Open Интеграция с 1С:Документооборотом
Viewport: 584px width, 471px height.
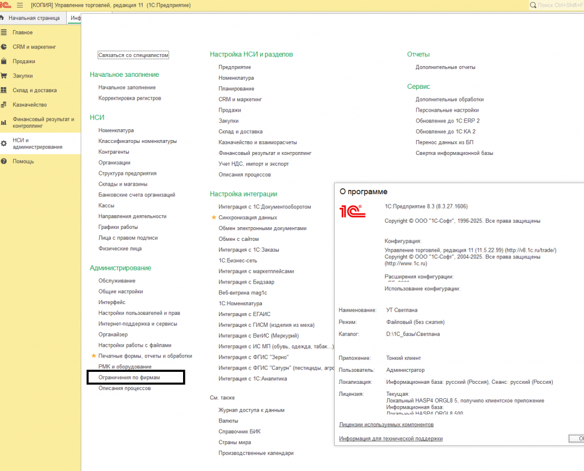(x=265, y=207)
